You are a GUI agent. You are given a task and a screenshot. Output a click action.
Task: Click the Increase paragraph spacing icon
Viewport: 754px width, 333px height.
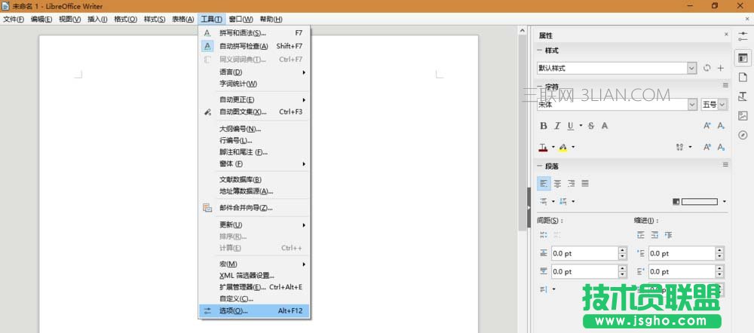(544, 235)
